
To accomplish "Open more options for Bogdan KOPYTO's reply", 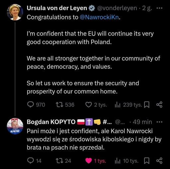I will coord(159,122).
